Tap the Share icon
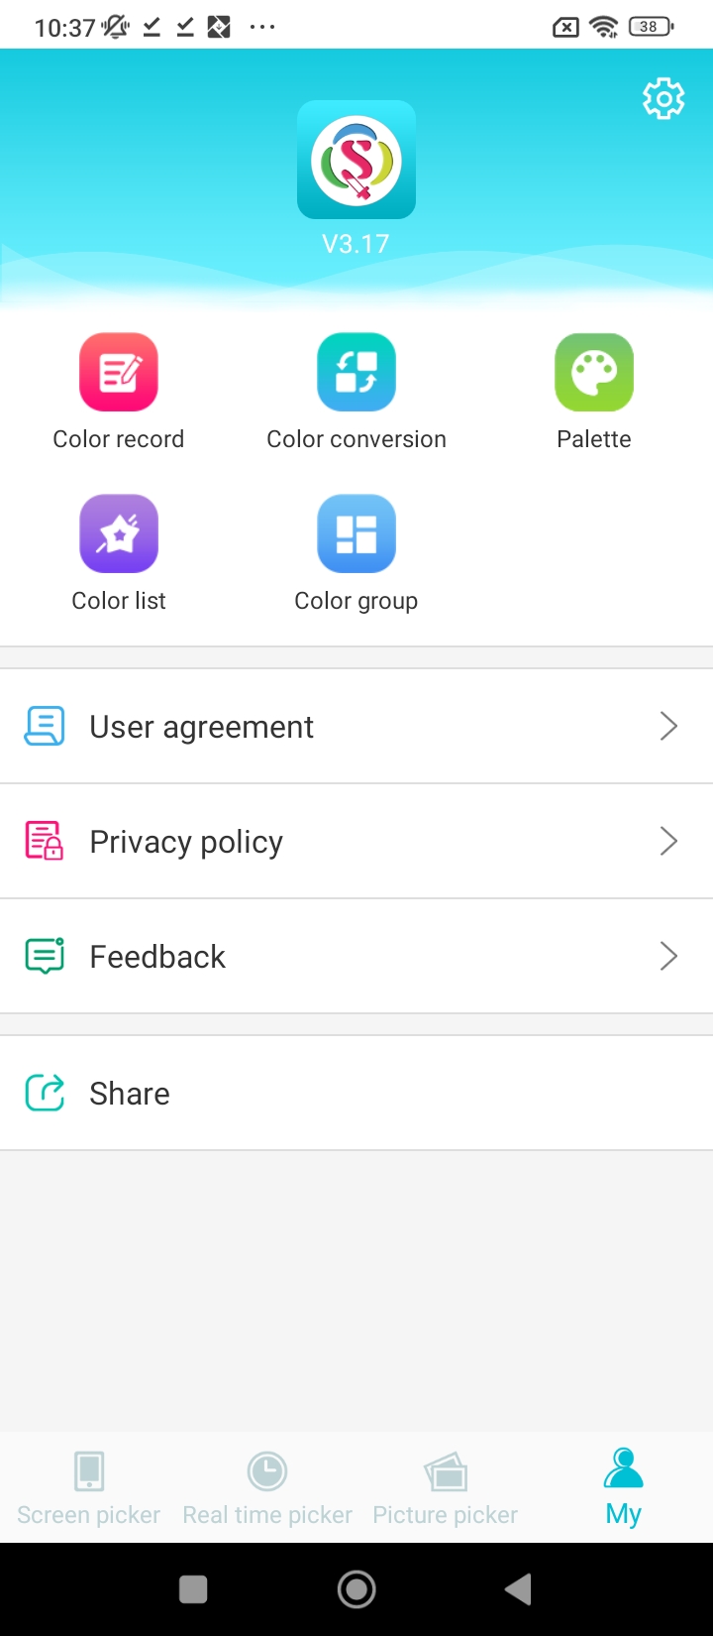 [x=45, y=1093]
